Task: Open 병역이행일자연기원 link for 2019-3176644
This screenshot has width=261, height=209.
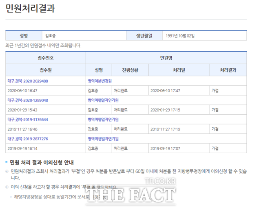Action: coord(103,120)
